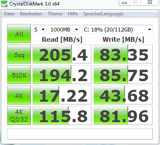Start the Seq benchmark test
Image resolution: width=160 pixels, height=145 pixels.
[19, 54]
